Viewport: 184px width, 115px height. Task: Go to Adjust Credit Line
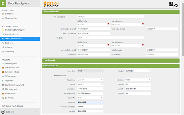click(x=11, y=34)
